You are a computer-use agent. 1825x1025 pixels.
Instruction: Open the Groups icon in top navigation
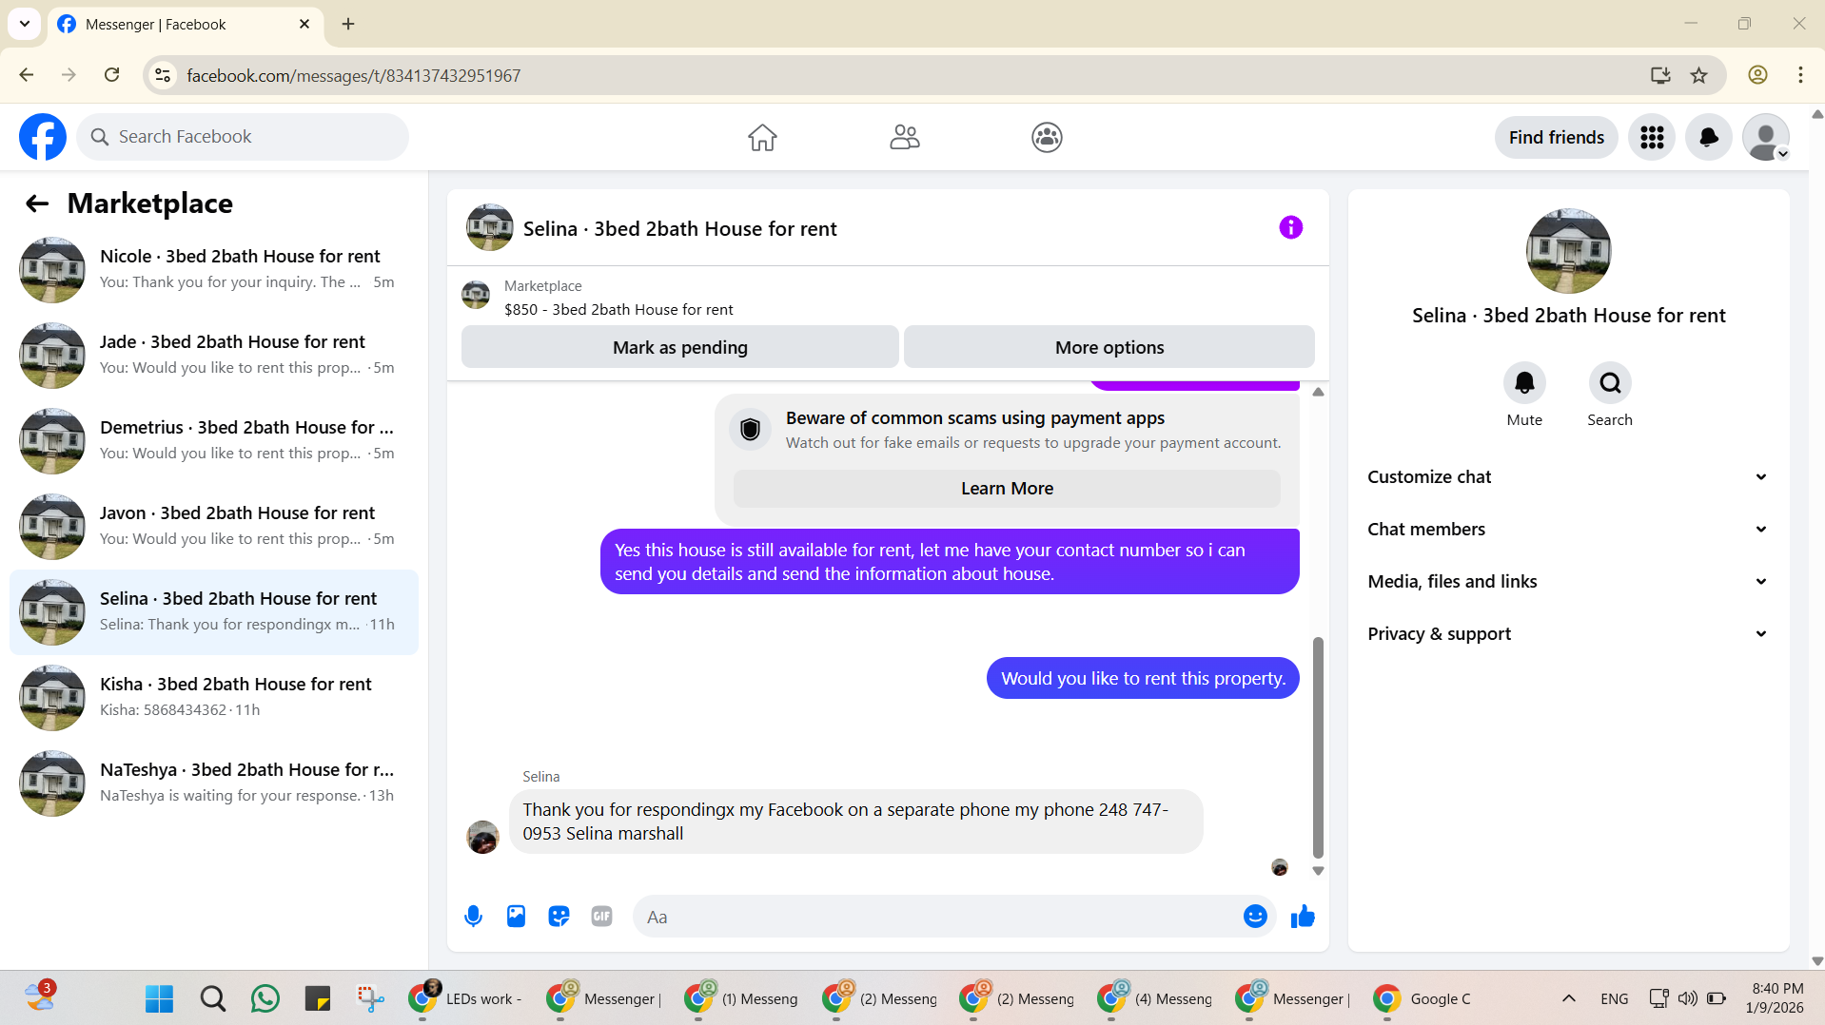[1047, 138]
